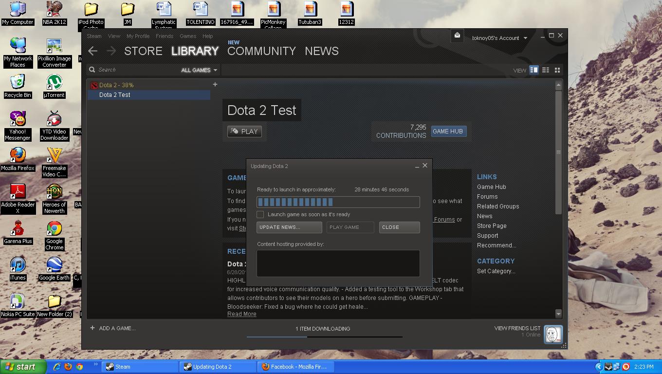Open My Computer desktop icon
The image size is (662, 374).
click(18, 13)
